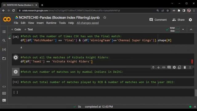The height and width of the screenshot is (111, 197).
Task: Click the RCB 2022 comment cell
Action: point(103,82)
